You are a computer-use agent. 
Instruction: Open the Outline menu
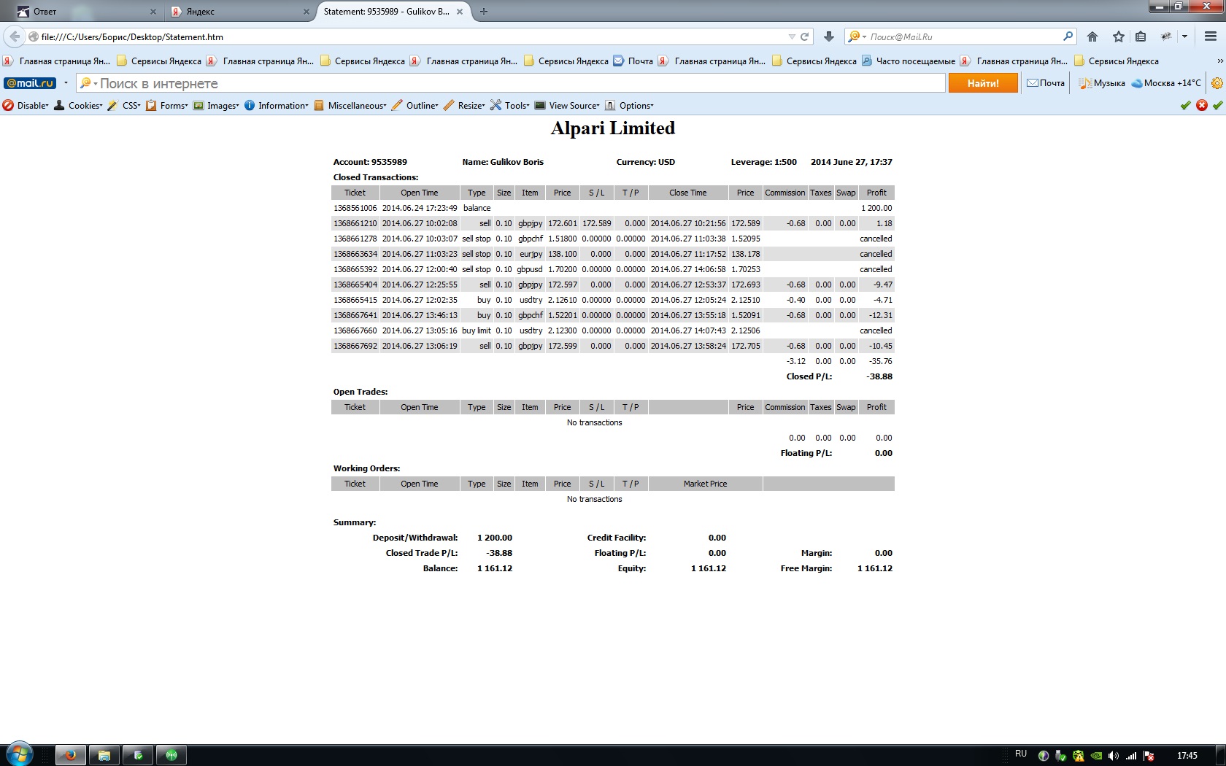tap(415, 106)
